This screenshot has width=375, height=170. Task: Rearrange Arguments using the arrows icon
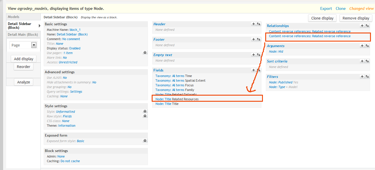pyautogui.click(x=367, y=46)
